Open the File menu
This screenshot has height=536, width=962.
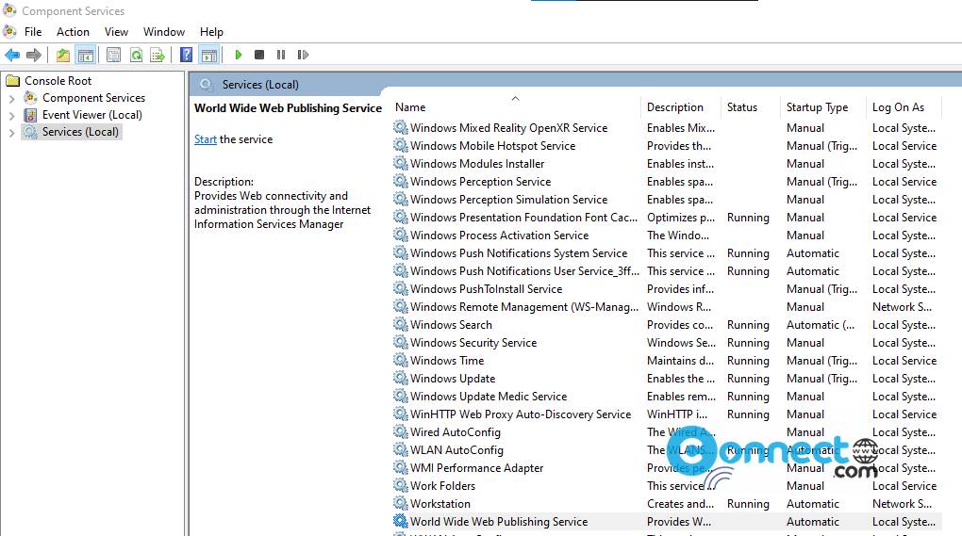pos(33,32)
